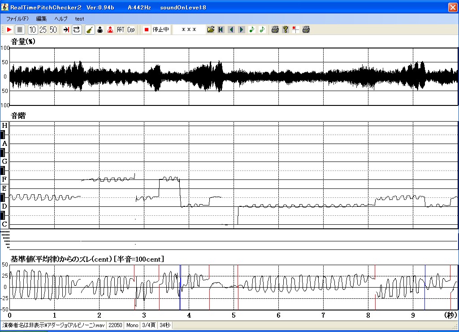Click the E note label on pitch scale
The width and height of the screenshot is (459, 332).
[4, 188]
